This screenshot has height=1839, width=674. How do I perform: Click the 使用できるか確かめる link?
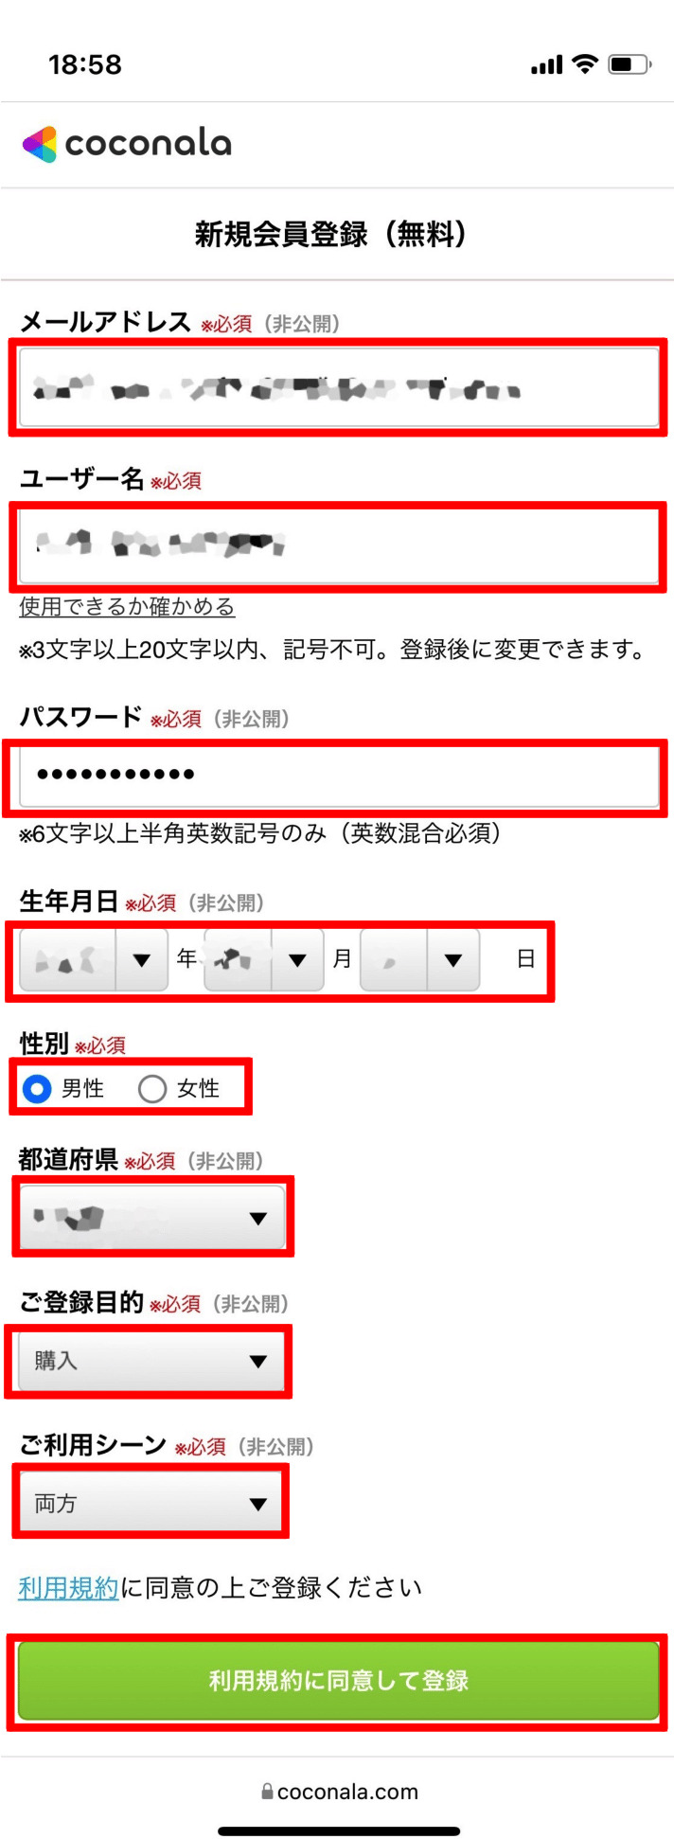tap(127, 607)
